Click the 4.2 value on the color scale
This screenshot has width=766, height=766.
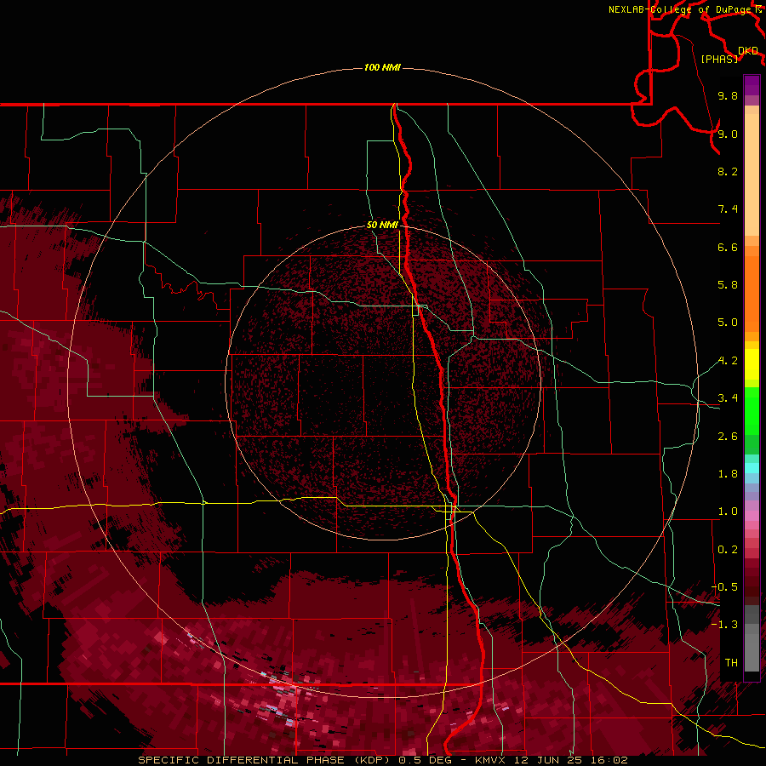[728, 361]
